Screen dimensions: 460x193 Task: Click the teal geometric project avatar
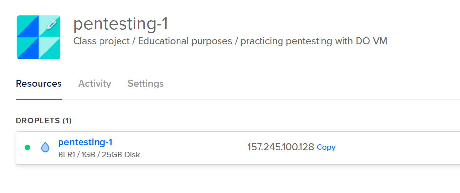click(39, 37)
